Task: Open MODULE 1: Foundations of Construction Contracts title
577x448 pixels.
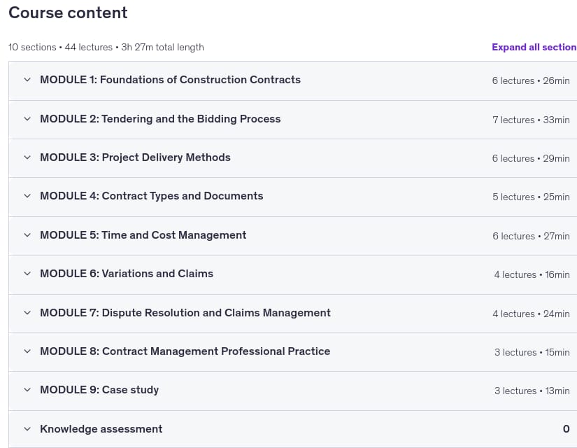Action: pyautogui.click(x=171, y=80)
